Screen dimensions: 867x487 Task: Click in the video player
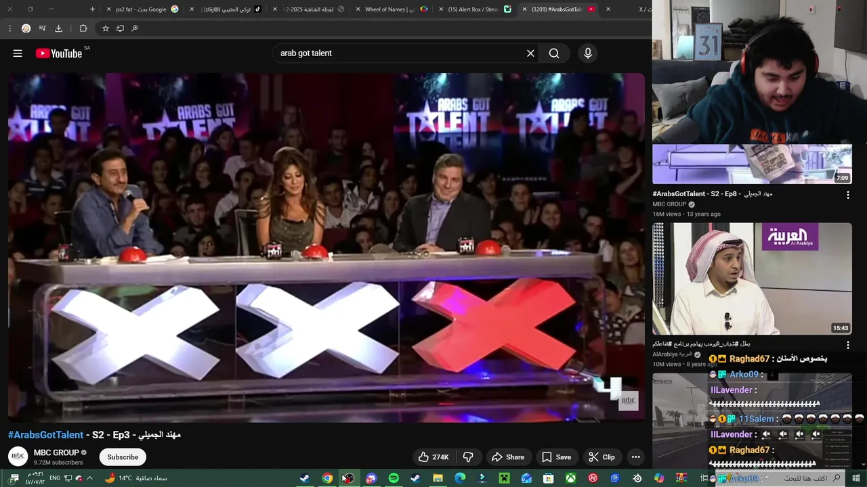326,248
